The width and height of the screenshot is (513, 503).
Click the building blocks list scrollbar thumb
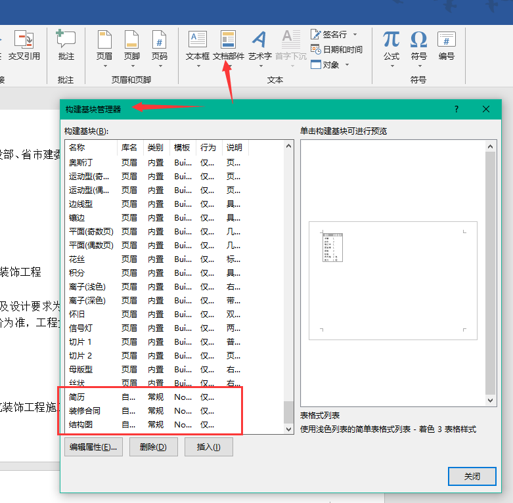(x=288, y=412)
